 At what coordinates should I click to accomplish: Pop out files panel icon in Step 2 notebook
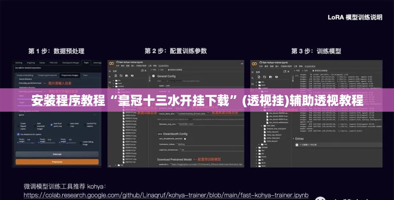click(x=142, y=71)
